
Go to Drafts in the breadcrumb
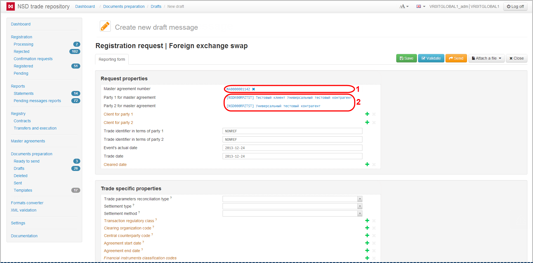156,6
